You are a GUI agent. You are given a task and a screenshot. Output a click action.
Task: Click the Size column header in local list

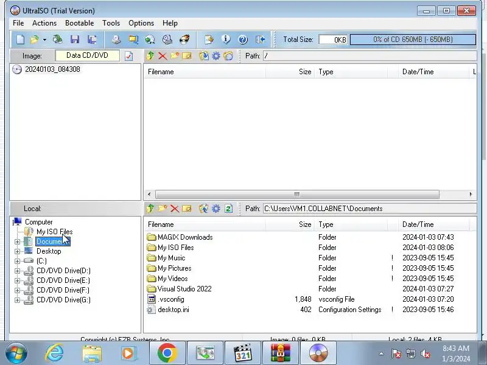pyautogui.click(x=290, y=224)
